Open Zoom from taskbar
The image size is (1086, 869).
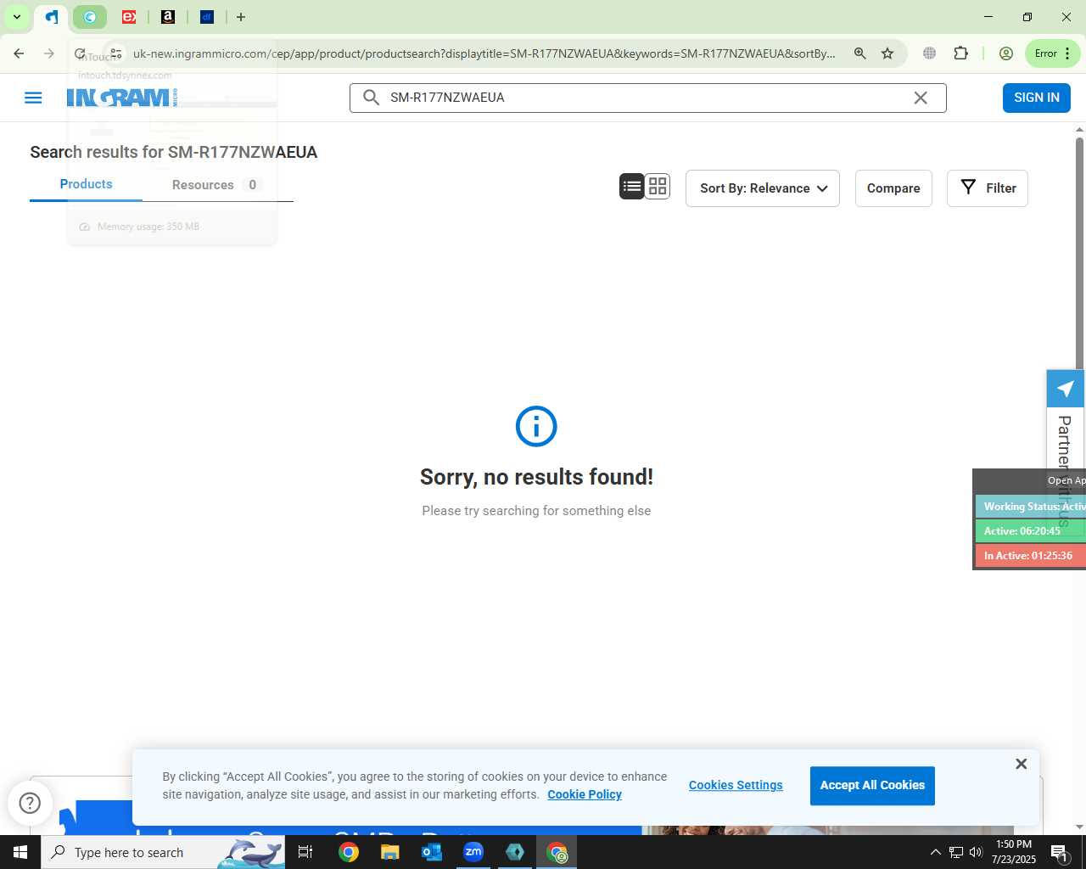[473, 852]
